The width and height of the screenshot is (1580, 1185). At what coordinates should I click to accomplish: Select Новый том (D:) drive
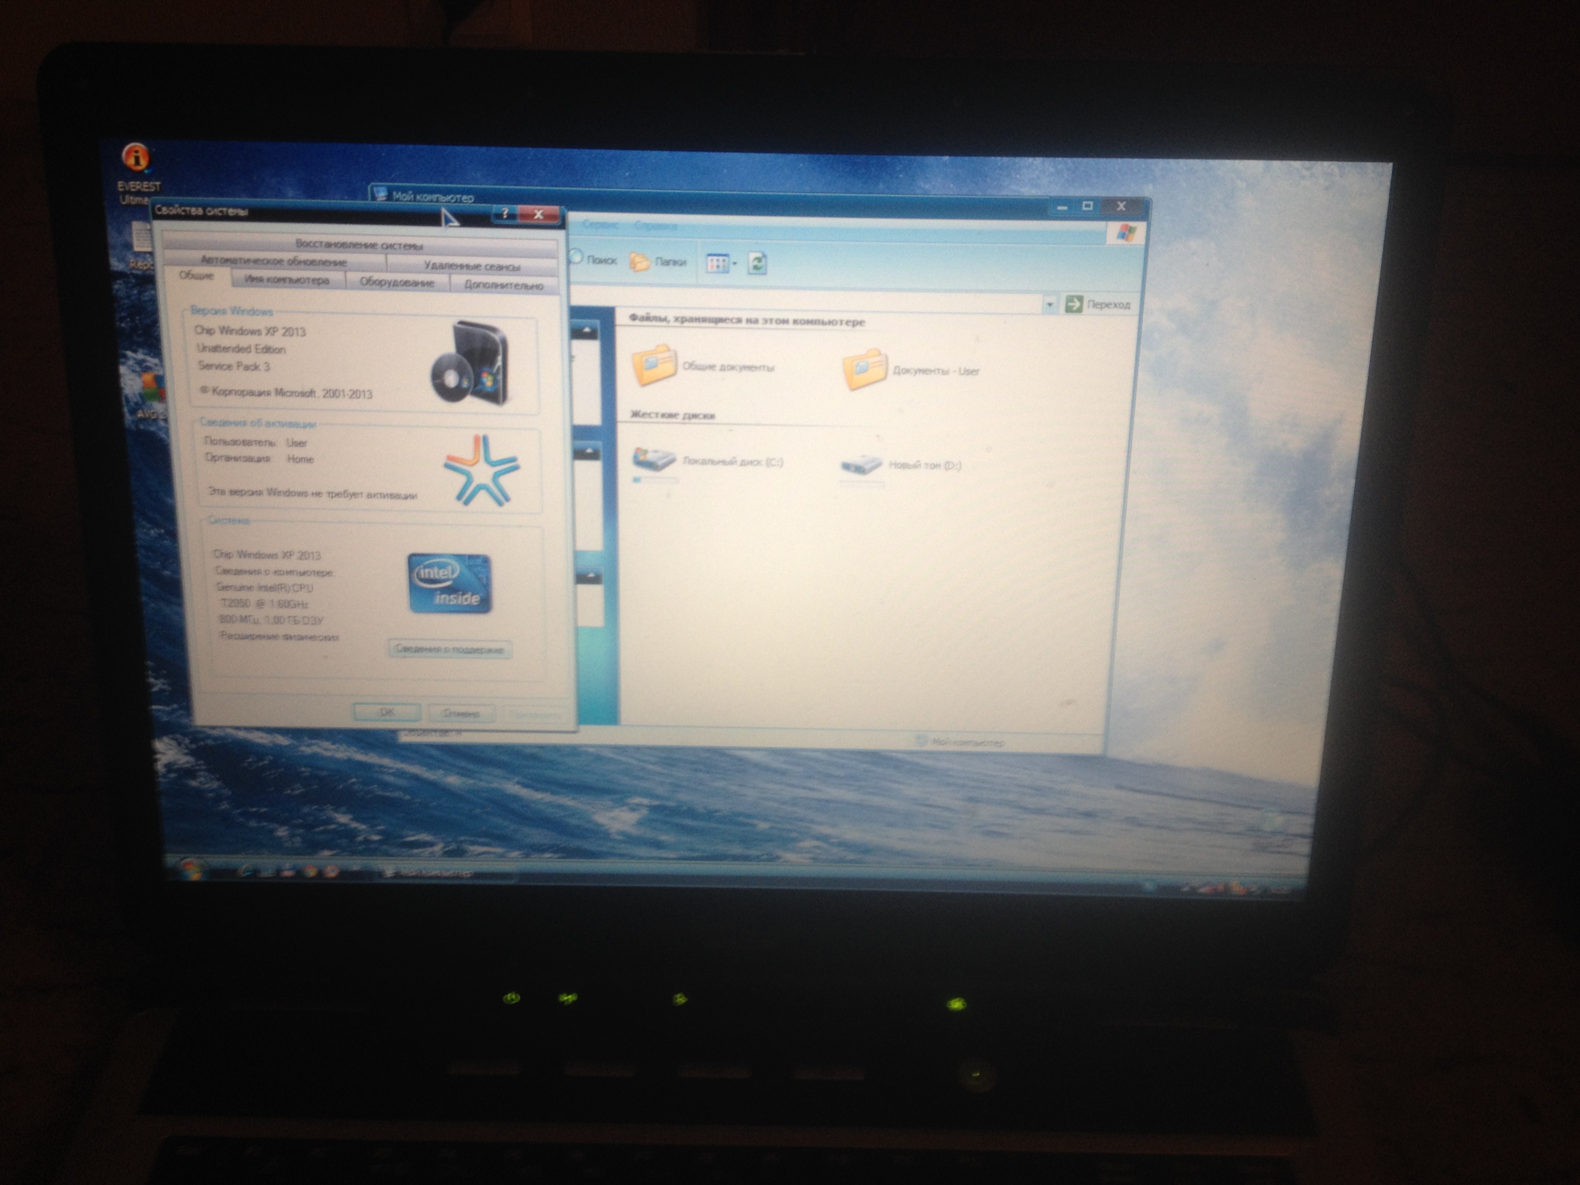pos(862,465)
